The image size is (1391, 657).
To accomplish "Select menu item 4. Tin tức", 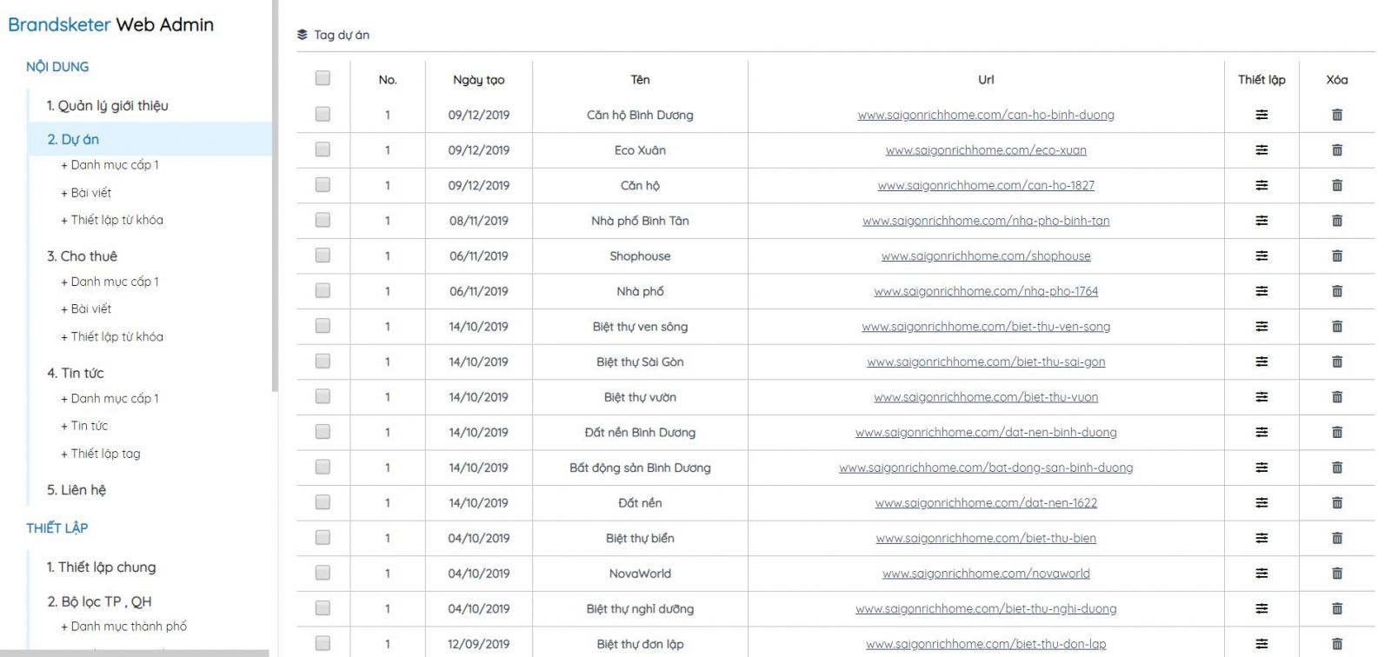I will point(76,373).
